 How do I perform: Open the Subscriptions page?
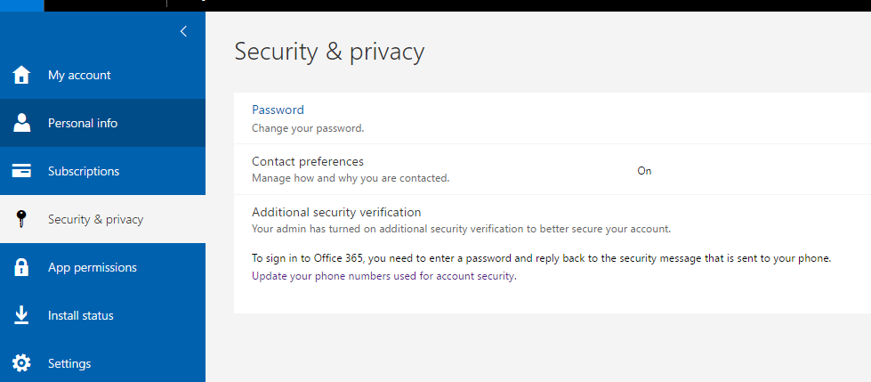(84, 171)
